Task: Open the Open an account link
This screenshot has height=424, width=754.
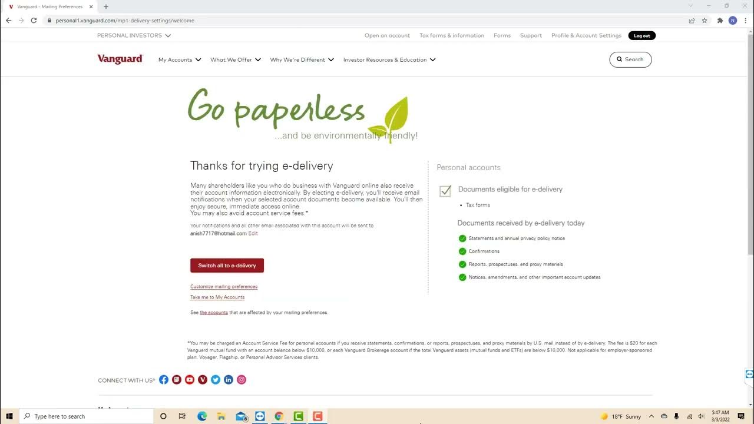Action: (387, 35)
